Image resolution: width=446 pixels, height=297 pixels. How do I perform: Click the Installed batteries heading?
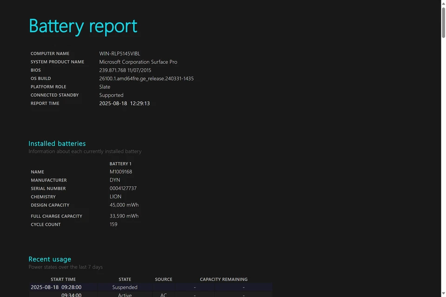(57, 144)
